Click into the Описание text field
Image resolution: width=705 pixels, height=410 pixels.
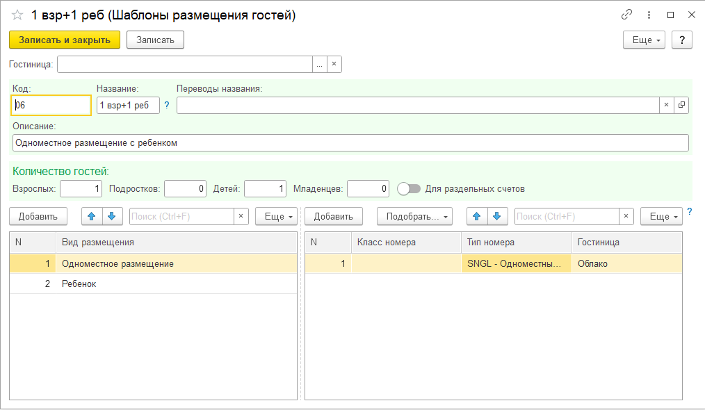tap(350, 142)
